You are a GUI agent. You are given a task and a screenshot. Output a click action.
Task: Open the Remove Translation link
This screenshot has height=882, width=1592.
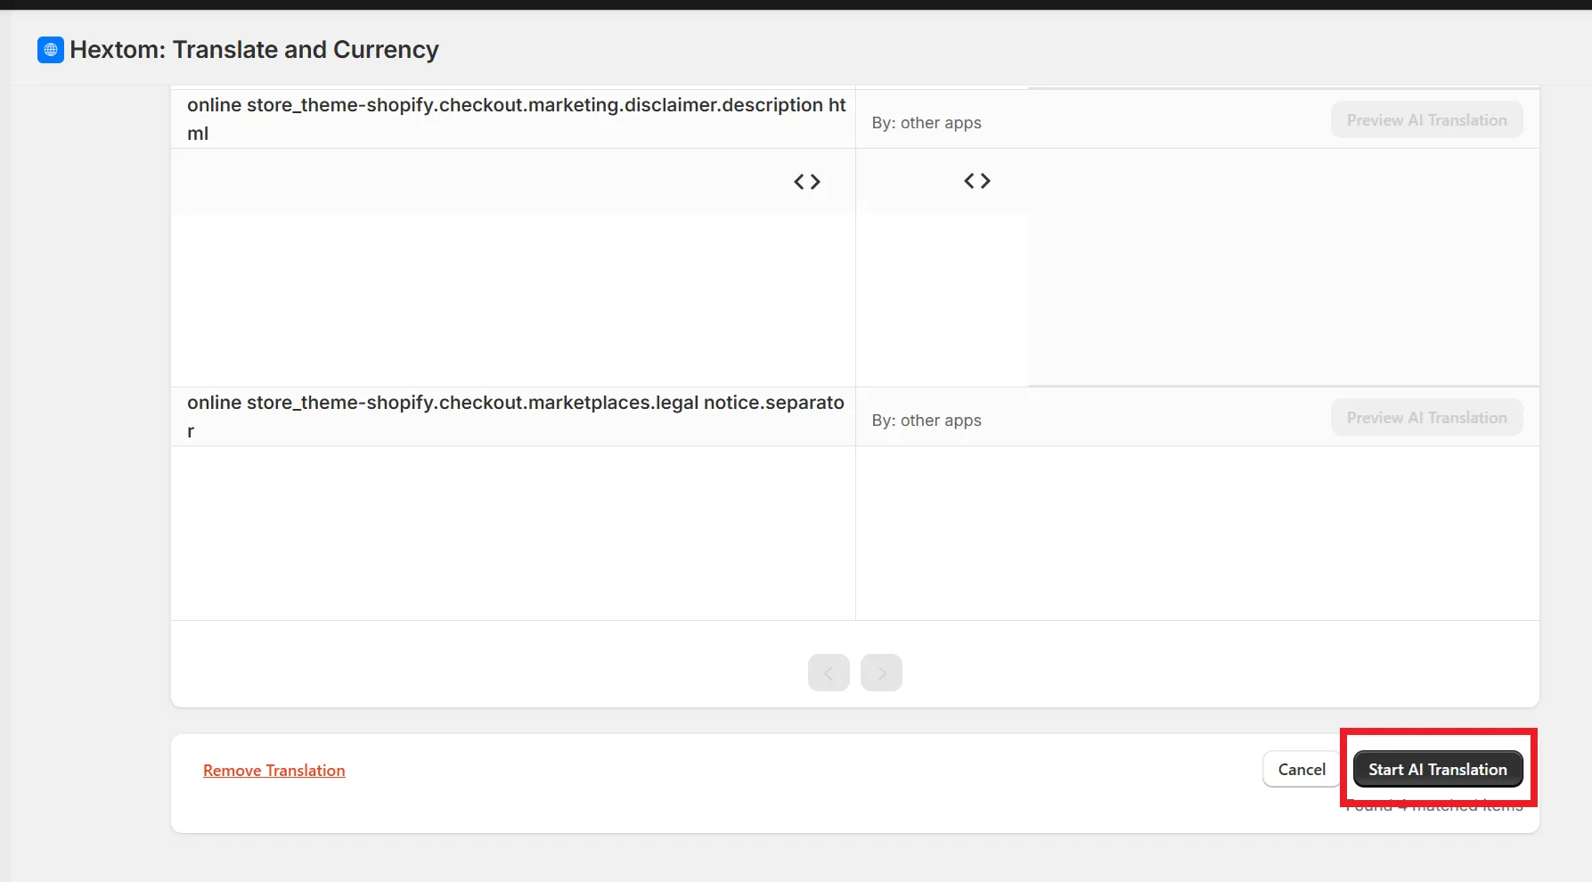(x=274, y=771)
